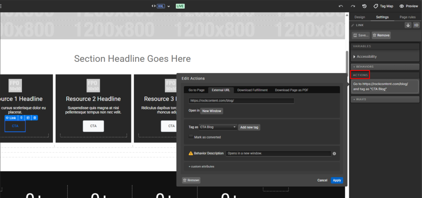The height and width of the screenshot is (198, 422).
Task: Click the anchor icon in Link panel
Action: coord(408,25)
